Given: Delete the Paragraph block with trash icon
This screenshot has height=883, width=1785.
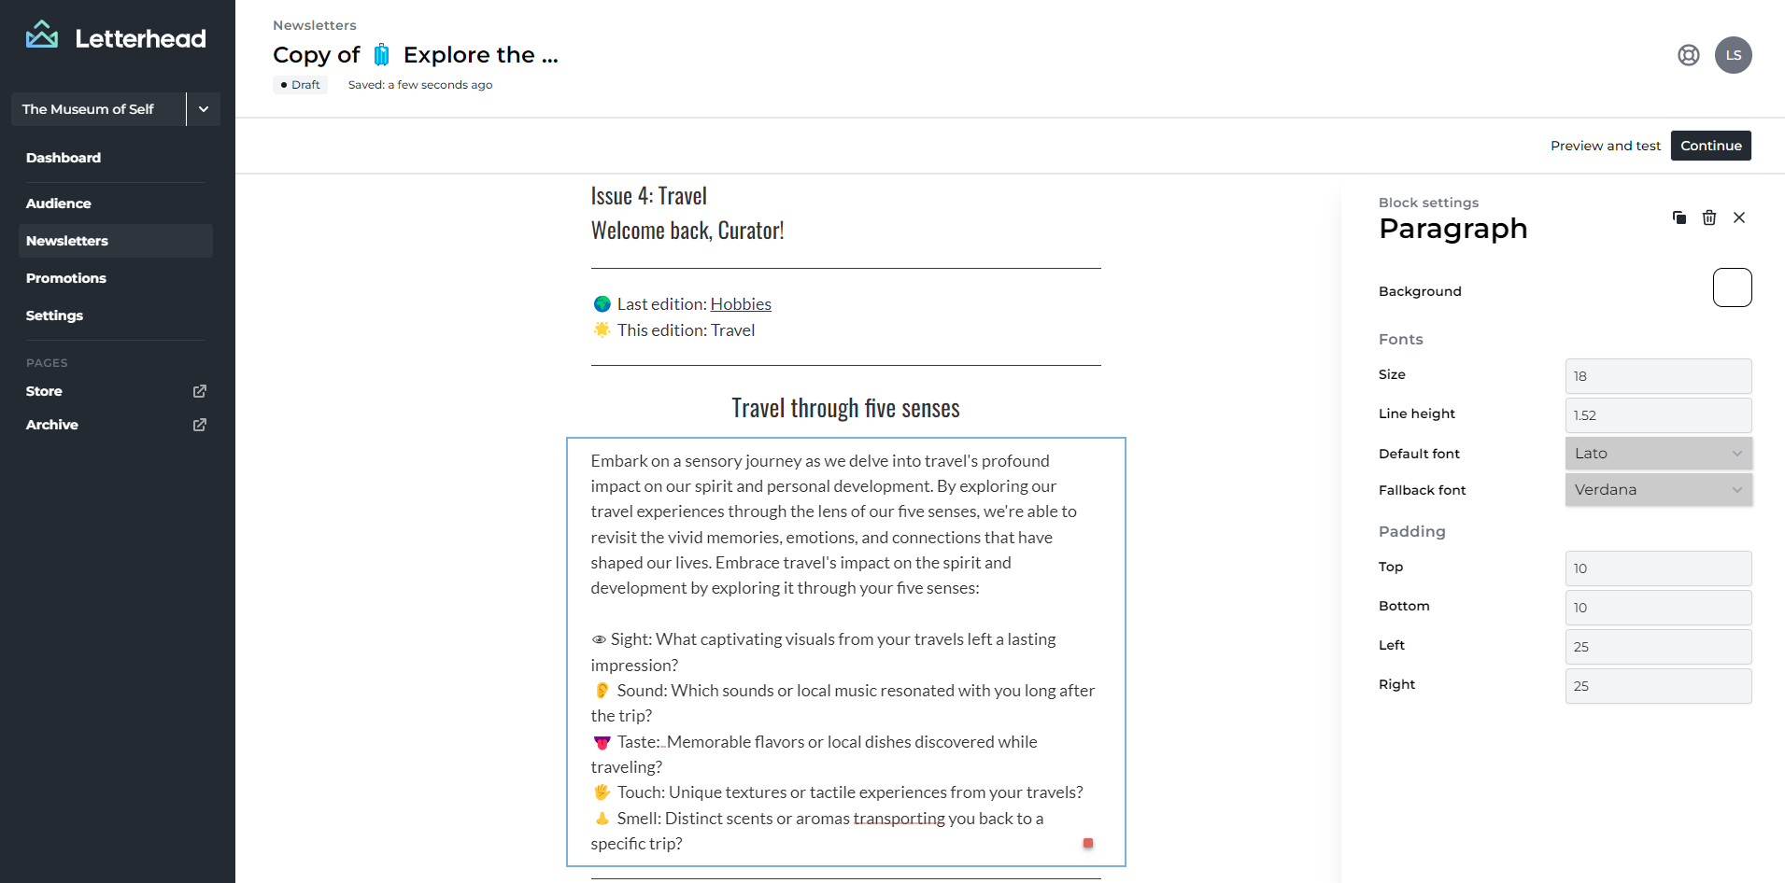Looking at the screenshot, I should tap(1709, 217).
